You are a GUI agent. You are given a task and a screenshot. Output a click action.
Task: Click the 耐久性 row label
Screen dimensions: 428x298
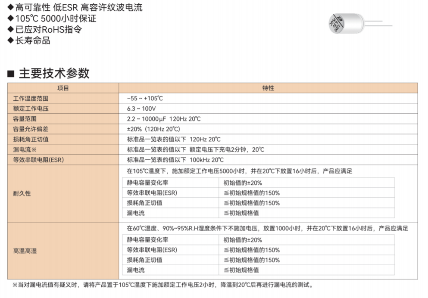(22, 193)
